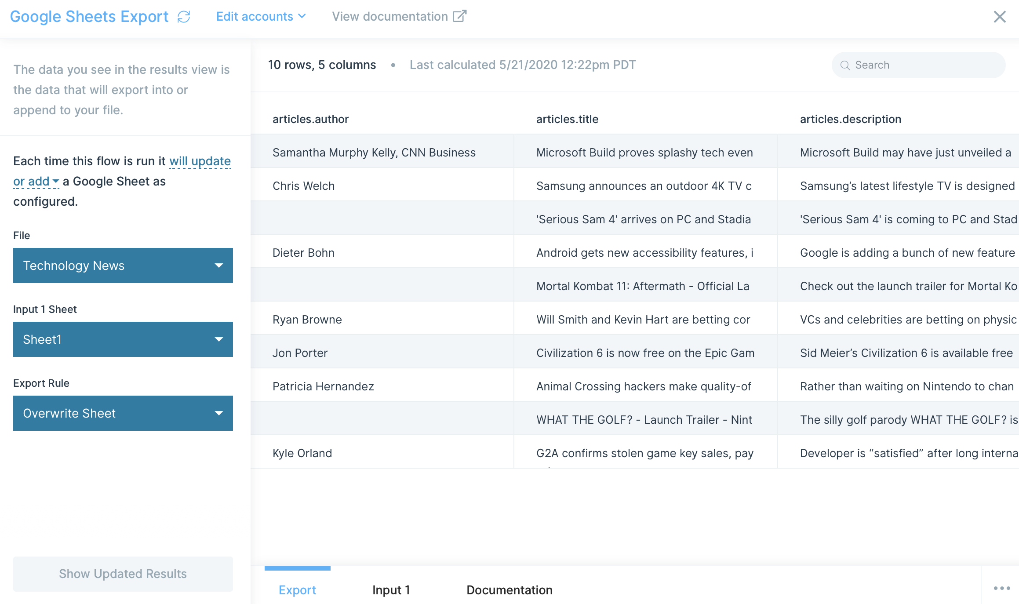This screenshot has height=604, width=1019.
Task: Select the Export tab
Action: pyautogui.click(x=297, y=590)
